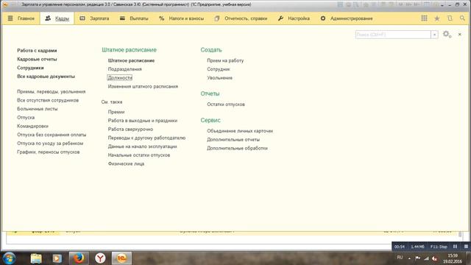The width and height of the screenshot is (471, 265).
Task: Pause the screen recorder
Action: coord(455,247)
